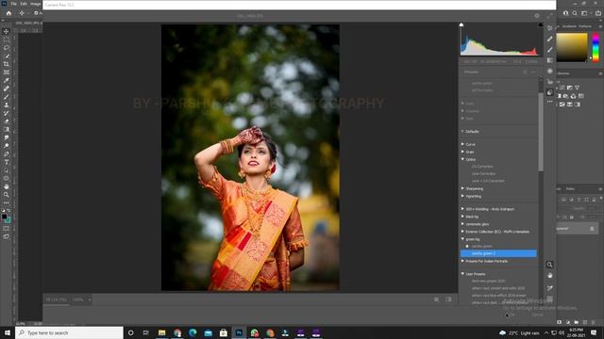
Task: Select the Brush tool
Action: point(7,97)
